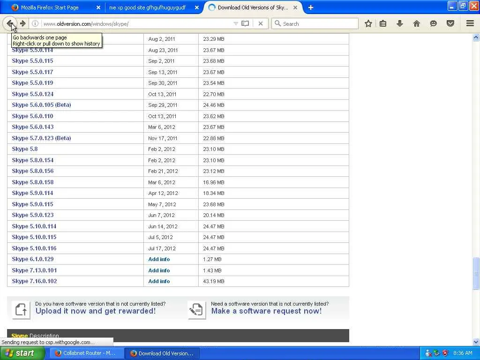Viewport: 480px width, 360px height.
Task: Open Skype 5.5.0.119 download link
Action: (x=32, y=83)
